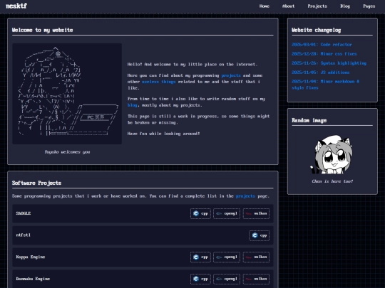The width and height of the screenshot is (385, 288).
Task: Open the 'Code refactor' changelog entry
Action: 322,45
